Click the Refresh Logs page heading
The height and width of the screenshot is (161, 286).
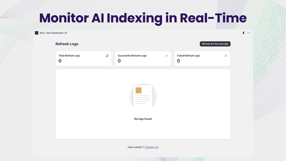point(67,44)
